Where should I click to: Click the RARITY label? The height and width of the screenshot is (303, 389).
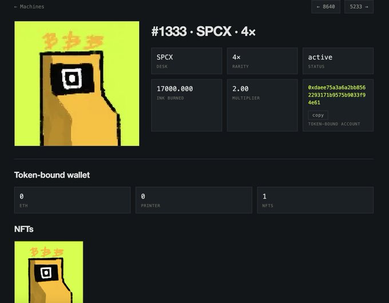(x=240, y=66)
